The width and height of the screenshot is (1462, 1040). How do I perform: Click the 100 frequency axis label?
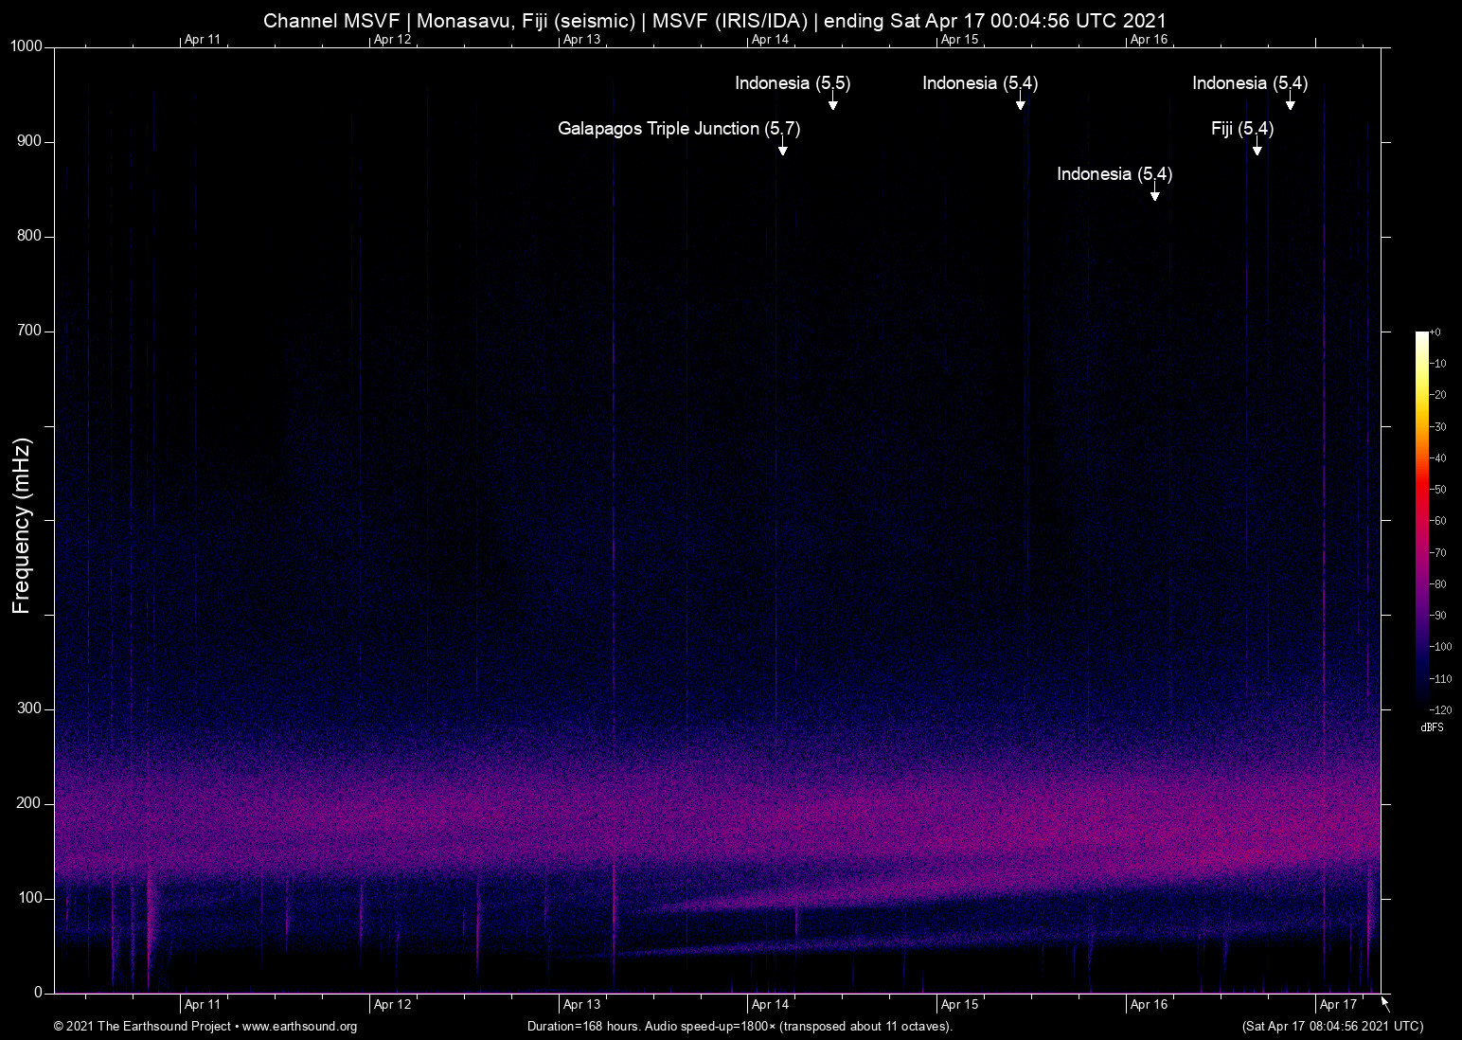30,898
